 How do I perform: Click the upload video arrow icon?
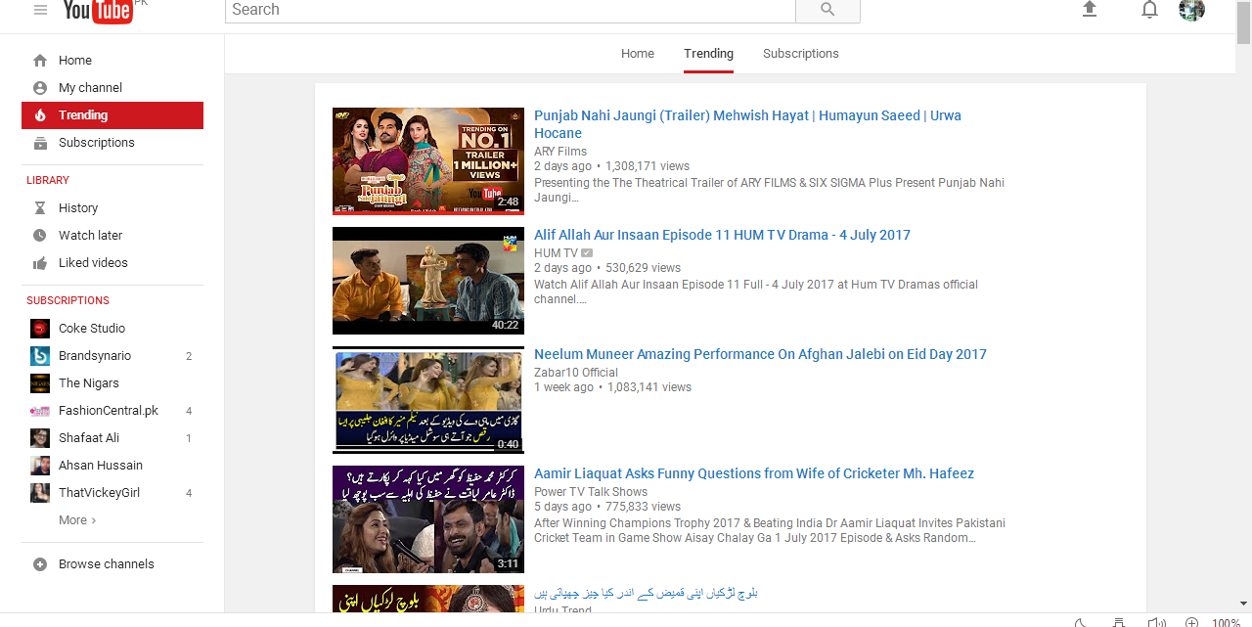pos(1090,9)
